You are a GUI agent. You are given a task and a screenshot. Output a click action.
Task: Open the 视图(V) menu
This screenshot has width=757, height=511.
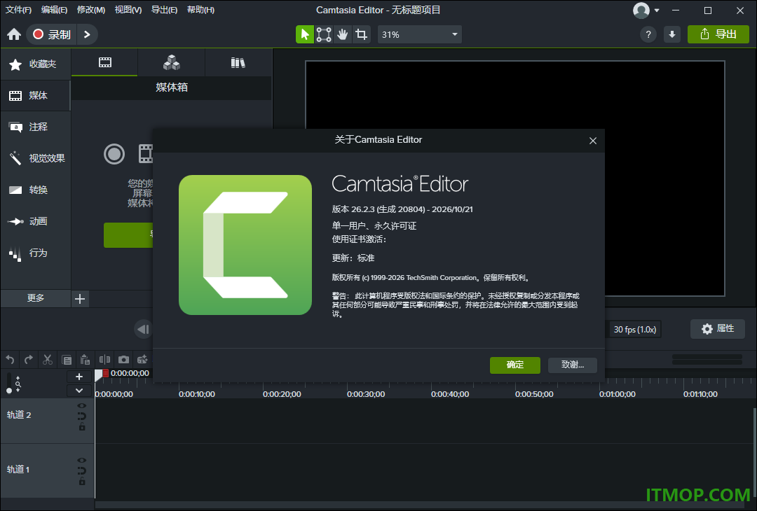128,10
